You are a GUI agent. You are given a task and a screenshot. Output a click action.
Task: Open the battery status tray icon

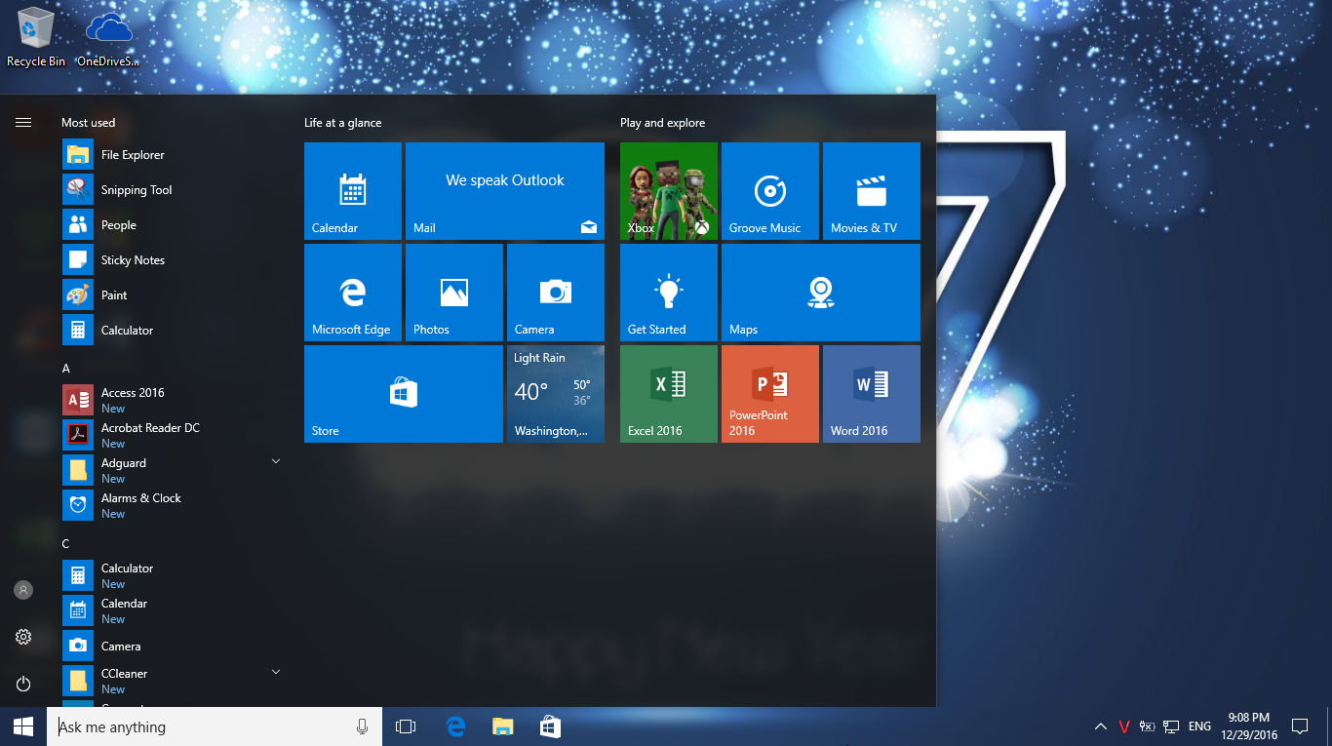[x=1148, y=726]
